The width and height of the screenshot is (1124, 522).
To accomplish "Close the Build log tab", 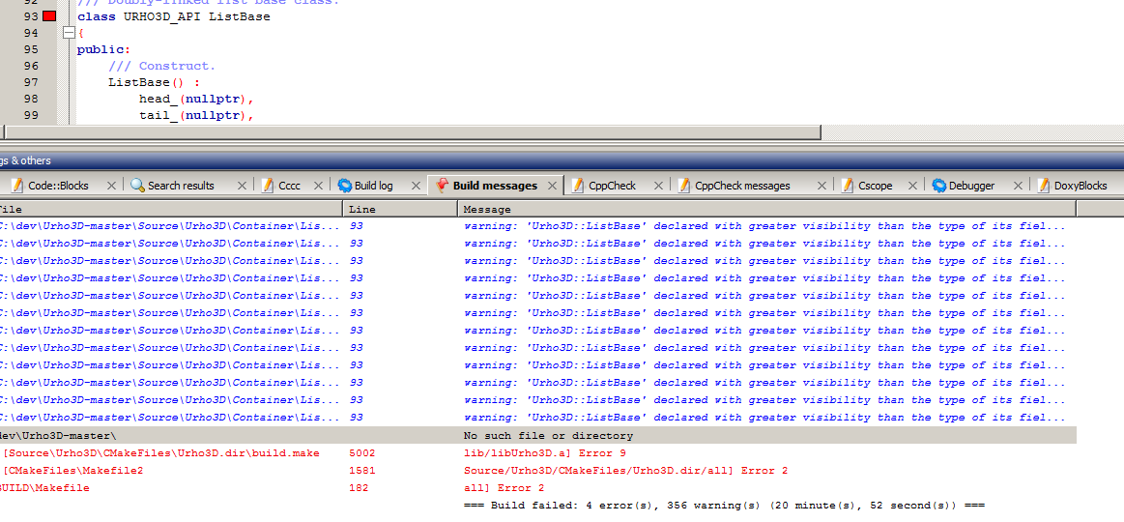I will (417, 186).
